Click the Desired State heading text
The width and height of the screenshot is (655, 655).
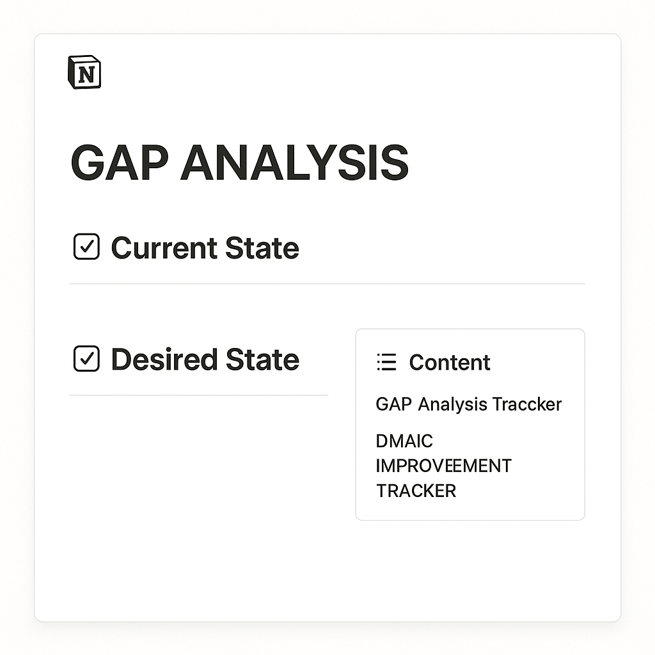coord(205,359)
